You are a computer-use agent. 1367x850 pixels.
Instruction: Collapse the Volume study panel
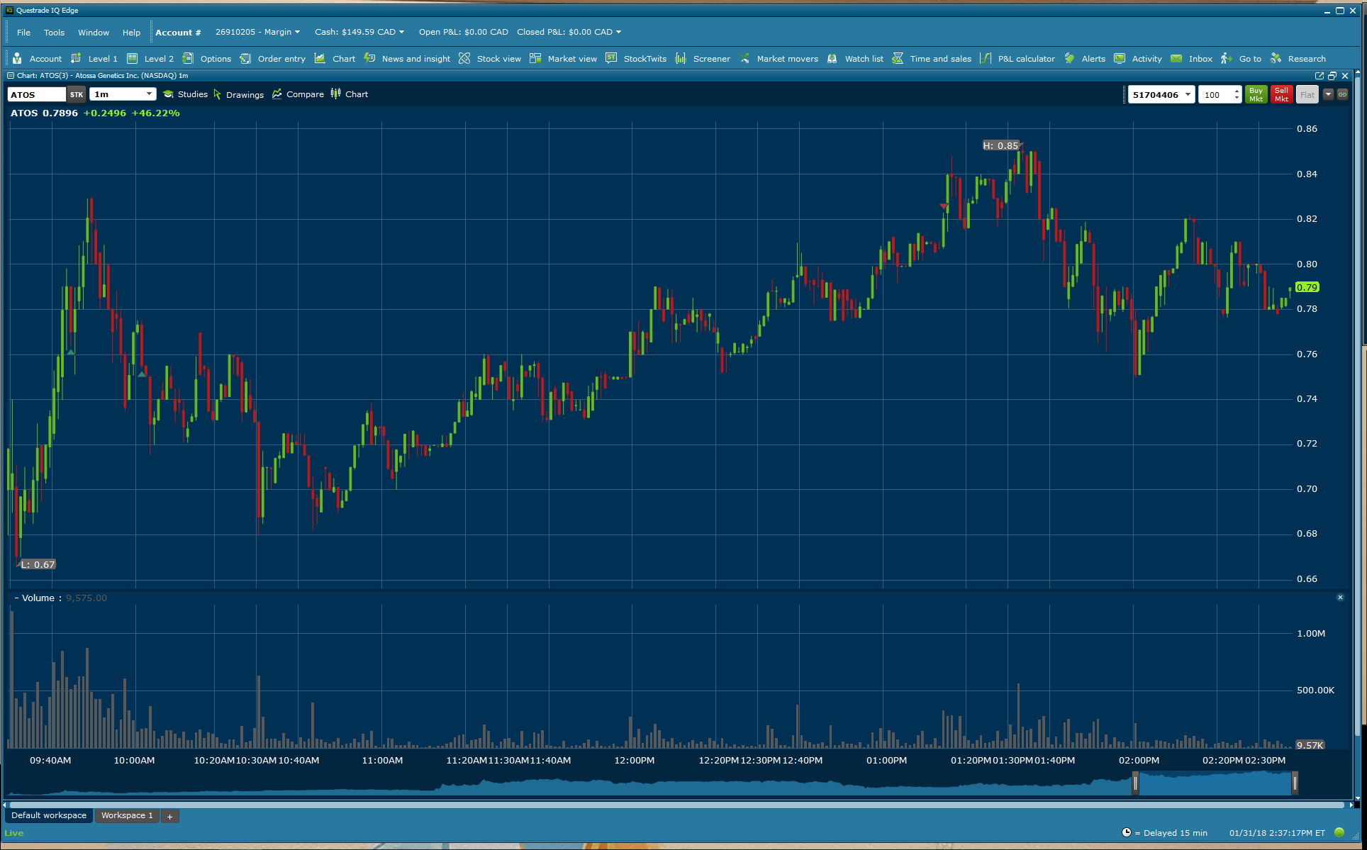[x=16, y=598]
